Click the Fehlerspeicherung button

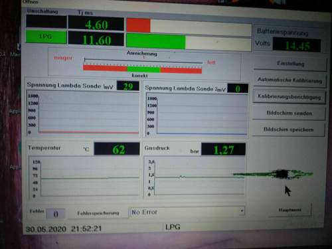98,213
